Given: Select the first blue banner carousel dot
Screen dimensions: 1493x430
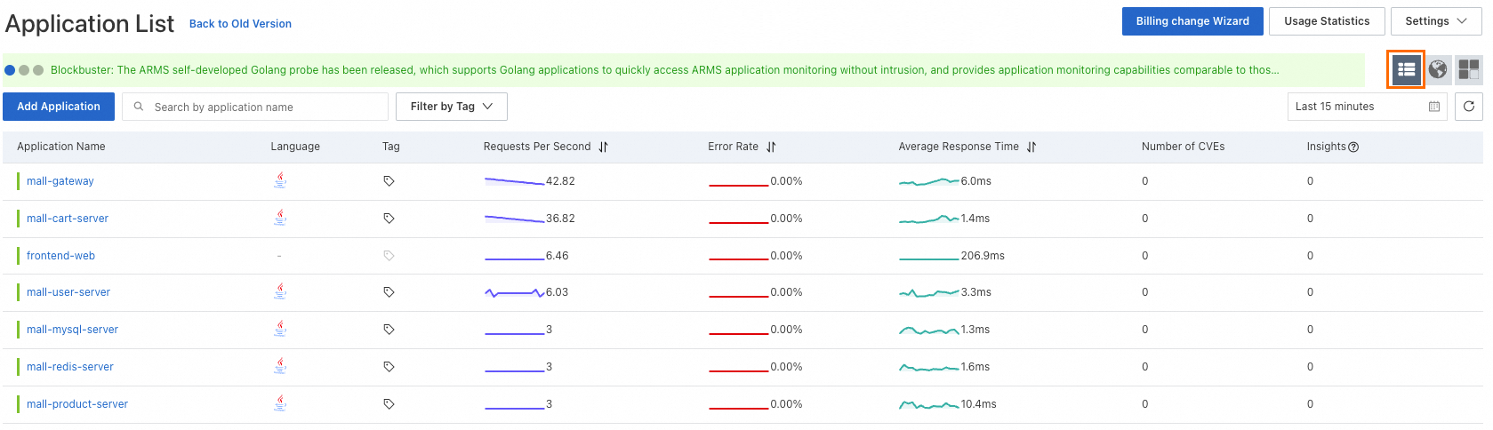Looking at the screenshot, I should [x=10, y=70].
